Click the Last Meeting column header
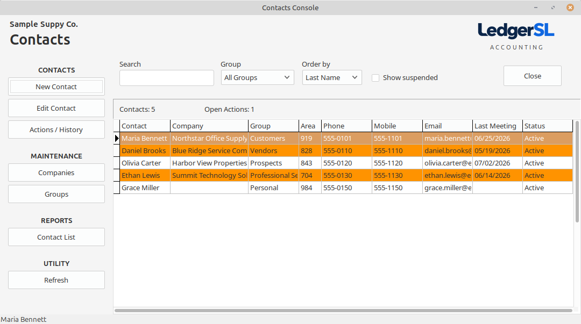This screenshot has width=581, height=324. (498, 126)
